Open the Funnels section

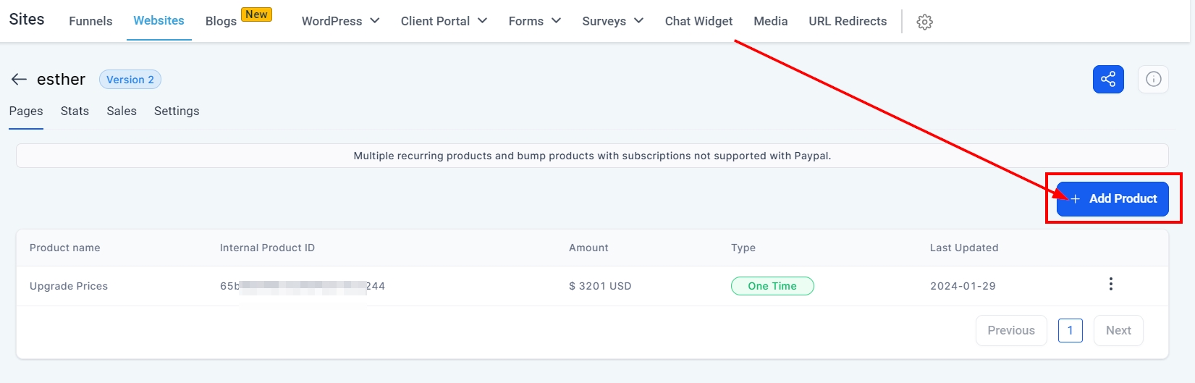coord(90,21)
